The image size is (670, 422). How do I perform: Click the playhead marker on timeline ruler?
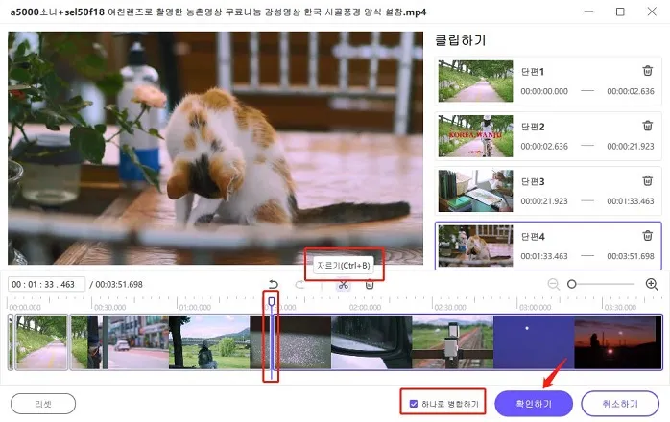(x=272, y=301)
